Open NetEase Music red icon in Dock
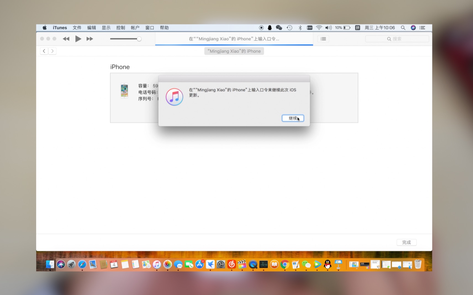This screenshot has height=295, width=473. point(231,264)
